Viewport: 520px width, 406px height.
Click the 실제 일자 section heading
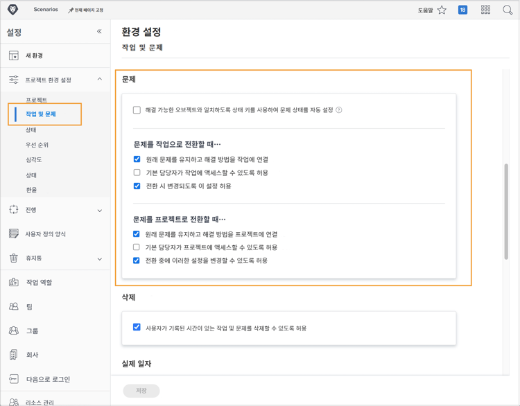pos(137,364)
